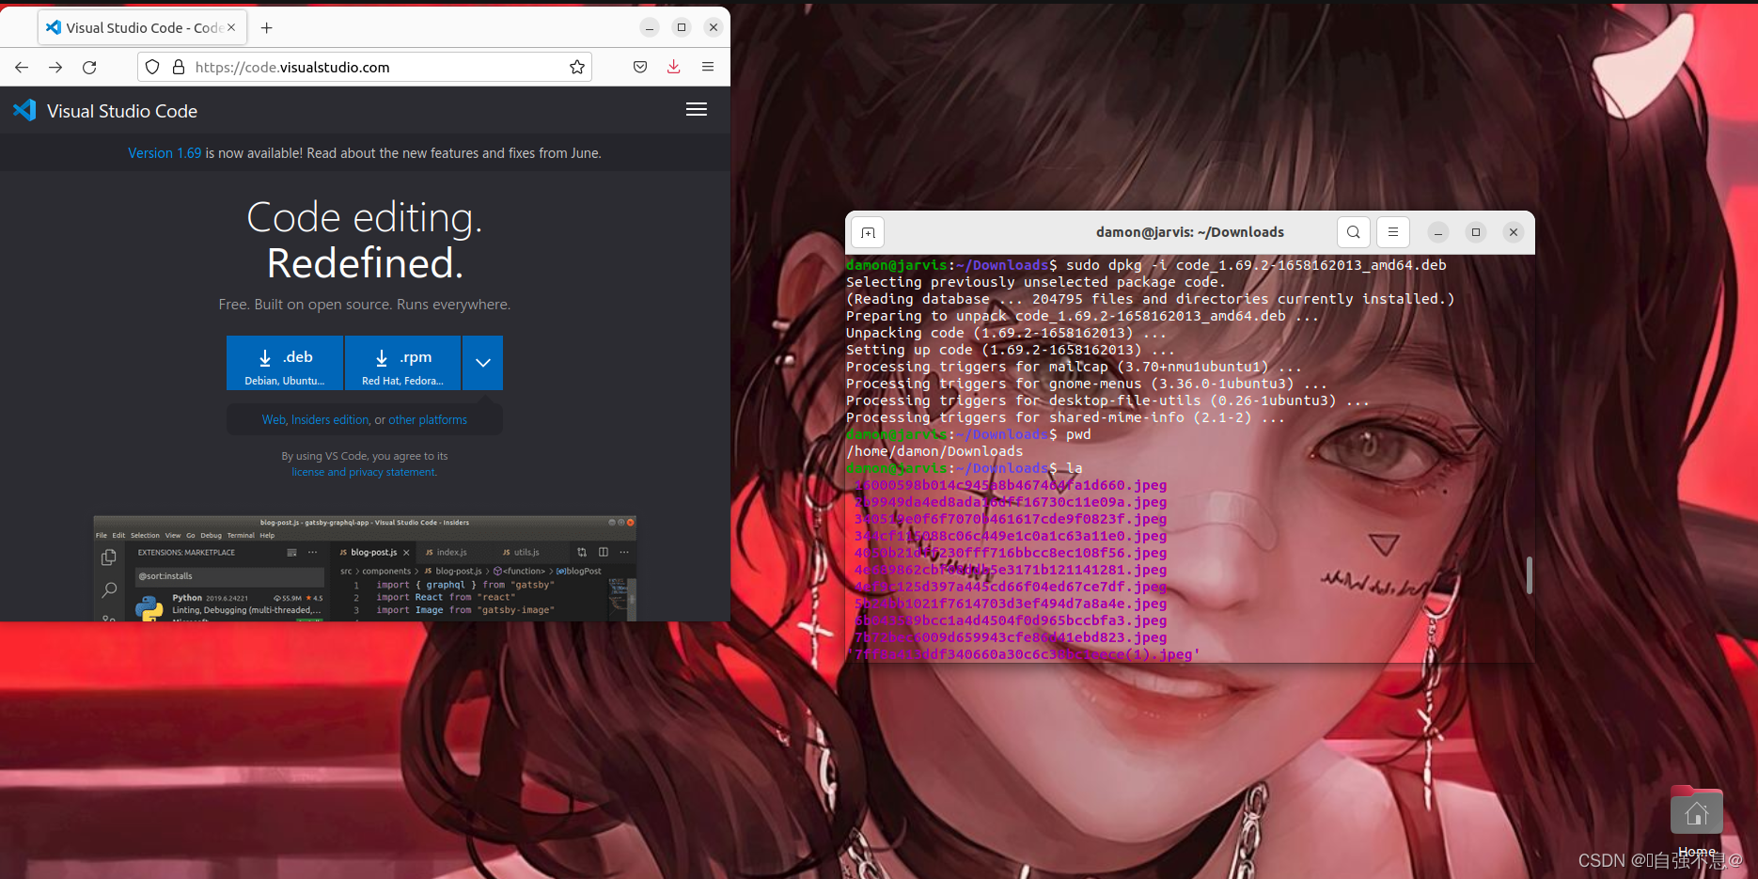Search in the terminal window
1758x879 pixels.
point(1353,232)
